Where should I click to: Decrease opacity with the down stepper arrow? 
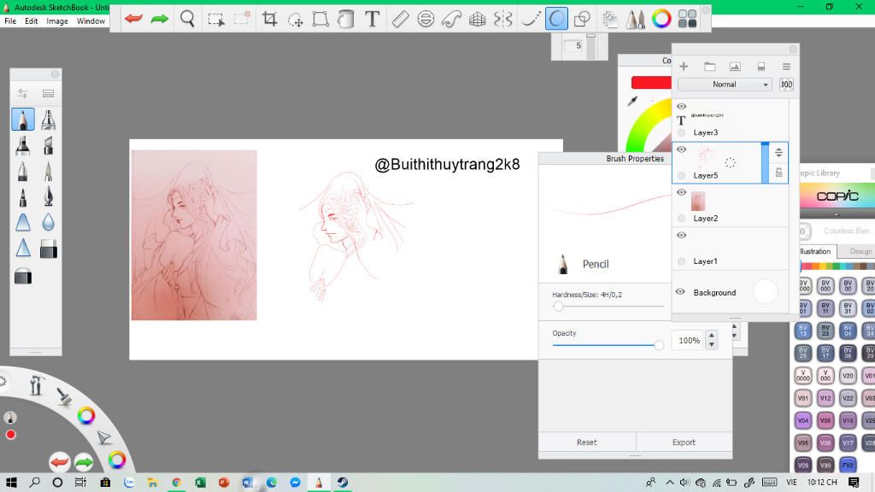click(711, 345)
